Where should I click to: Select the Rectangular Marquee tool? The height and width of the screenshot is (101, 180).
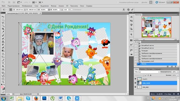(x=3, y=20)
